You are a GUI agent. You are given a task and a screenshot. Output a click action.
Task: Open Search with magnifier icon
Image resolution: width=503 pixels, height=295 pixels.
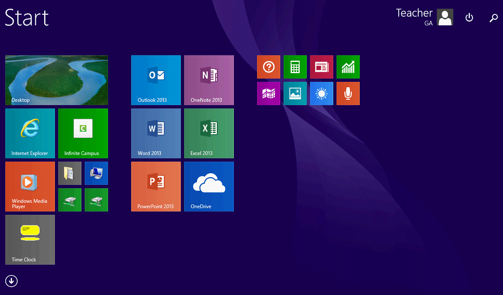(x=493, y=18)
